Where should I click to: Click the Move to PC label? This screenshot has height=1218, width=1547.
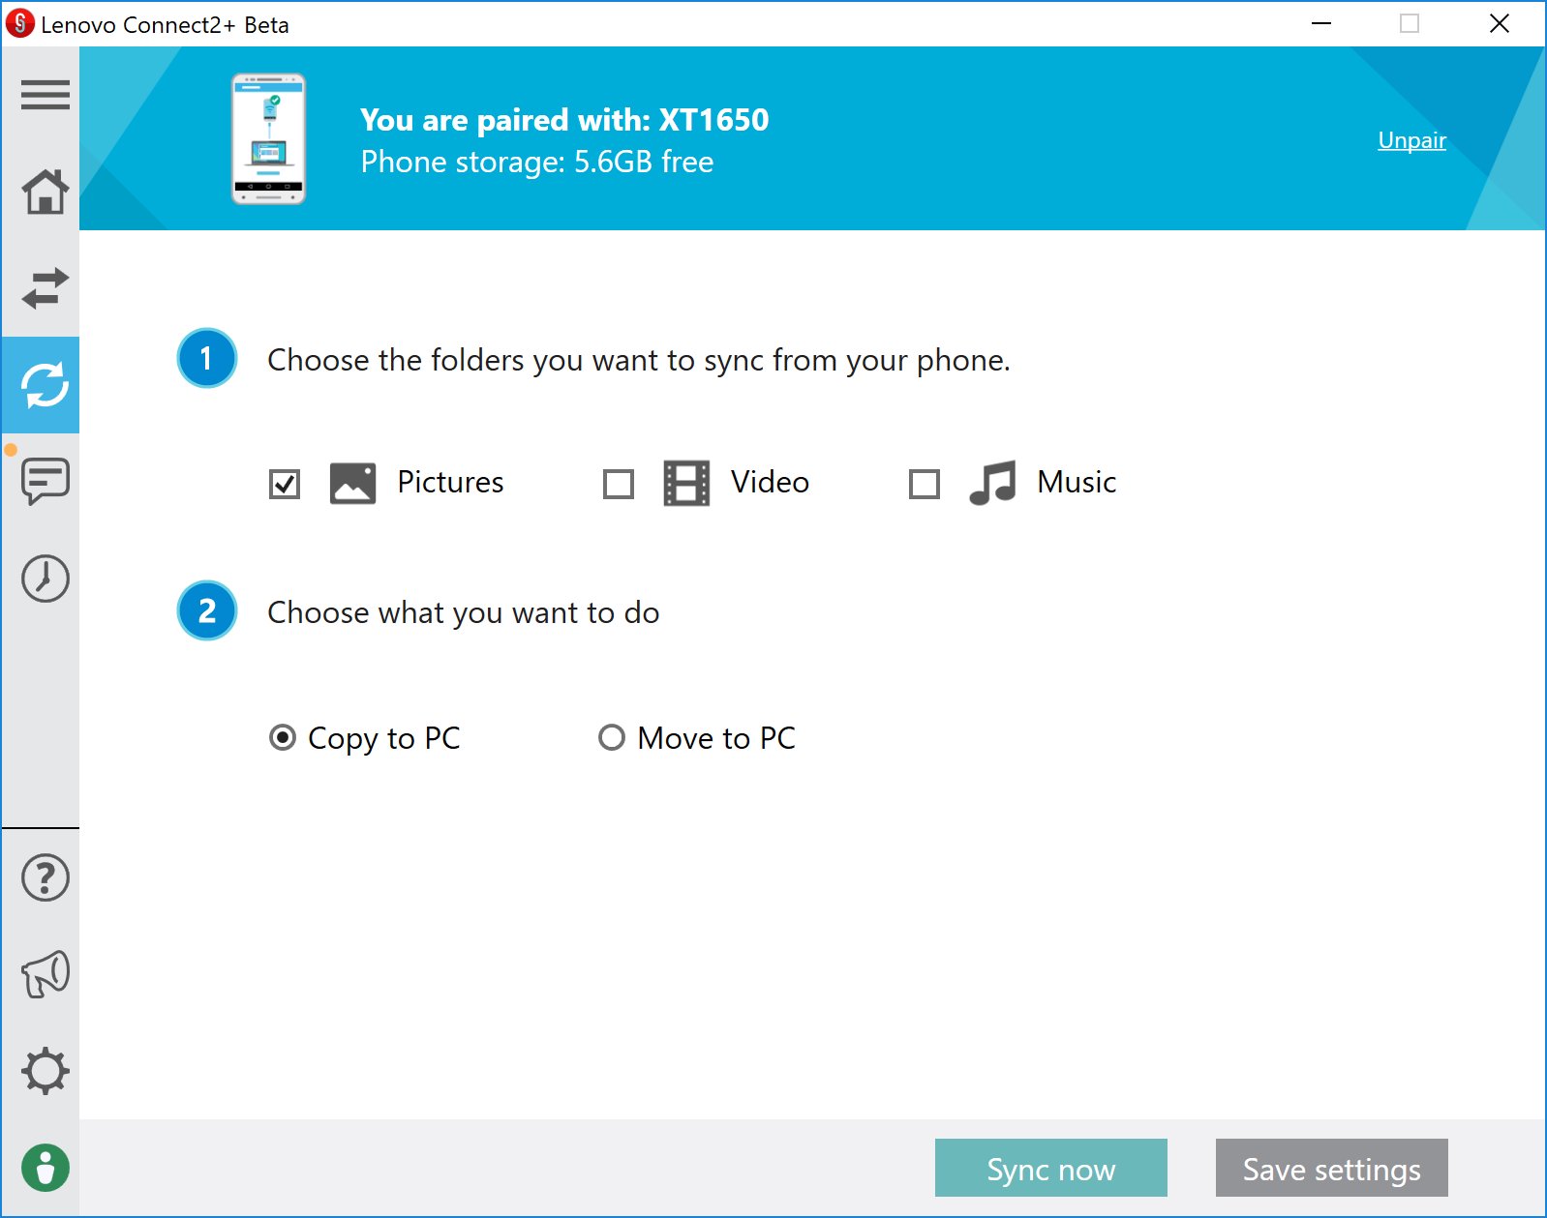coord(716,738)
